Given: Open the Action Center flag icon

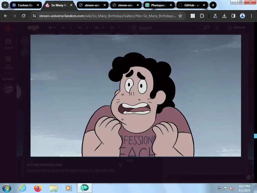Looking at the screenshot, I should pyautogui.click(x=226, y=188).
